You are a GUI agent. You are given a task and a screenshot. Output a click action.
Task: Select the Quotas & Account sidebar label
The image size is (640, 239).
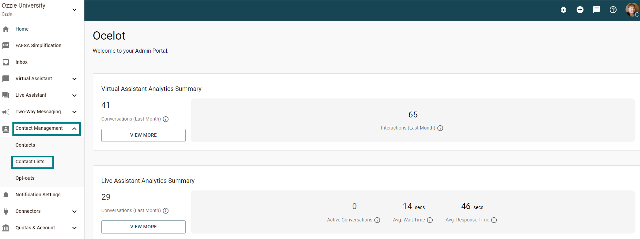point(35,228)
